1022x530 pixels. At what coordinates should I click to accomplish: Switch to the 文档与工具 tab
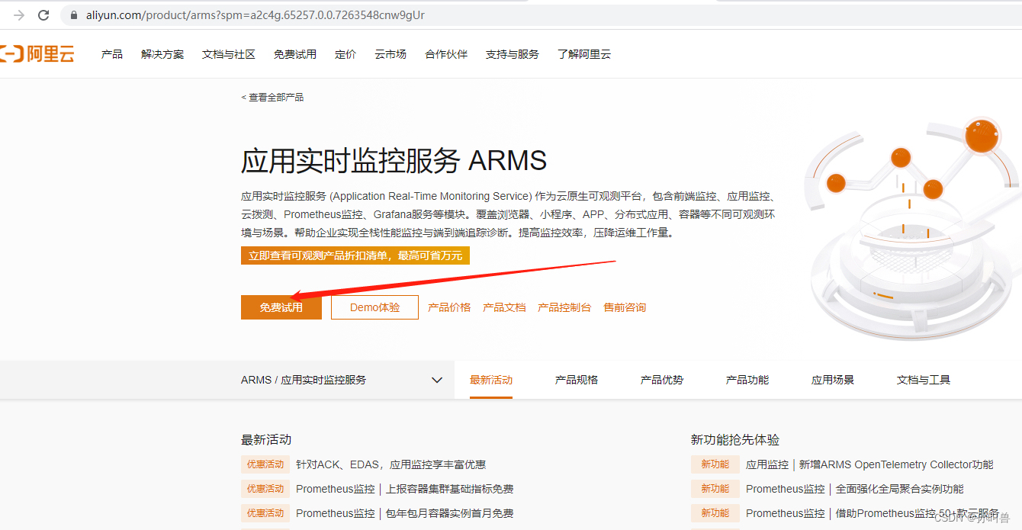tap(924, 380)
